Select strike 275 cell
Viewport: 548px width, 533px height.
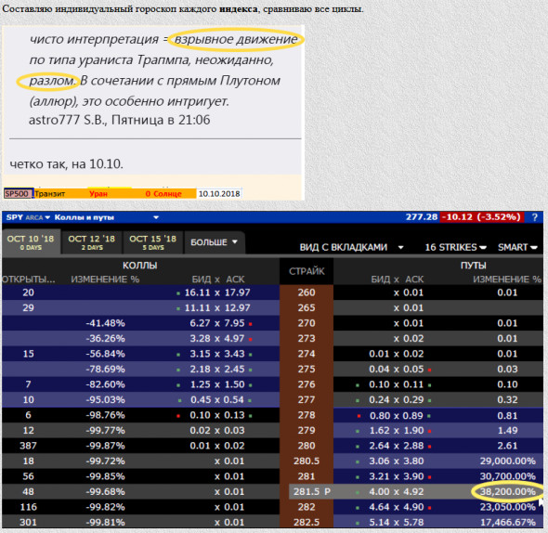pyautogui.click(x=307, y=369)
